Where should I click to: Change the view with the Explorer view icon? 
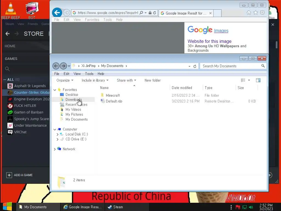(x=243, y=80)
